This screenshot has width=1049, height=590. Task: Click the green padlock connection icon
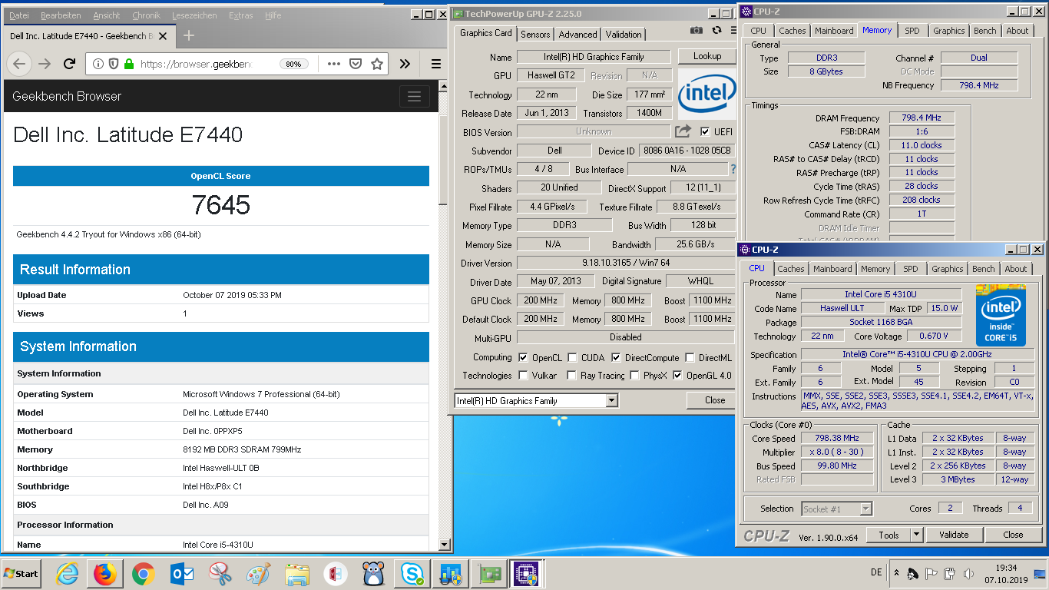tap(129, 64)
